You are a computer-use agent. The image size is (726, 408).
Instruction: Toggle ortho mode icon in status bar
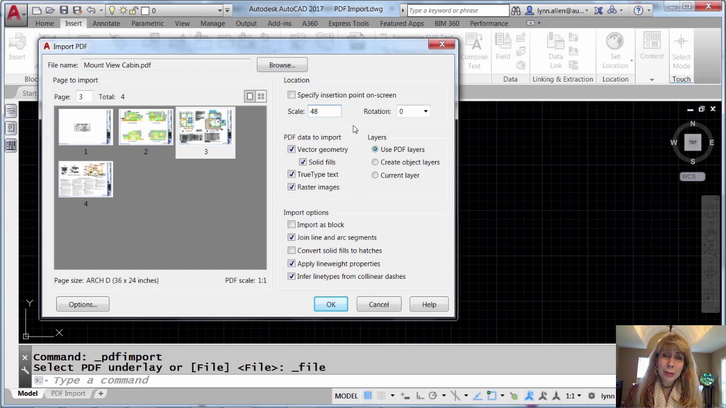pyautogui.click(x=420, y=396)
